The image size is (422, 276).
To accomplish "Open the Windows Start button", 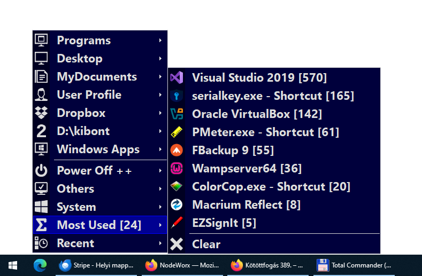I will click(x=13, y=265).
